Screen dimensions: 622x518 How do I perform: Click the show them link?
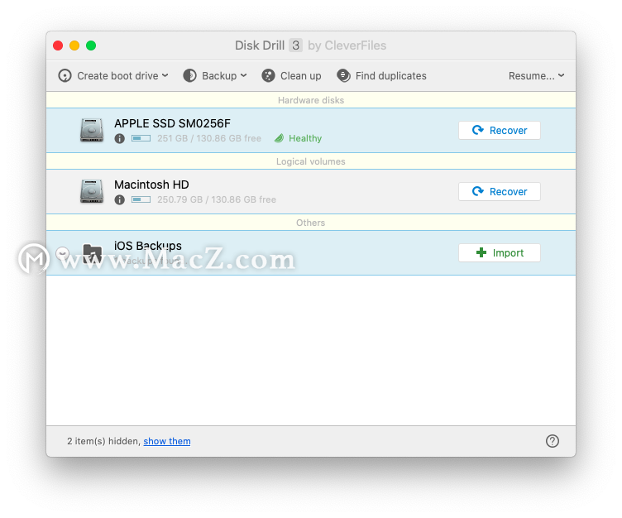pyautogui.click(x=167, y=441)
